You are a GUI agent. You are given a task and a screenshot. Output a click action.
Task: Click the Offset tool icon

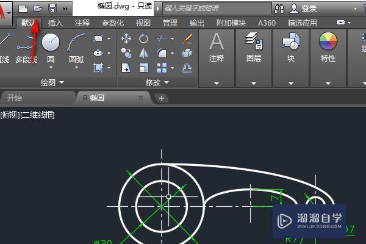(x=187, y=68)
